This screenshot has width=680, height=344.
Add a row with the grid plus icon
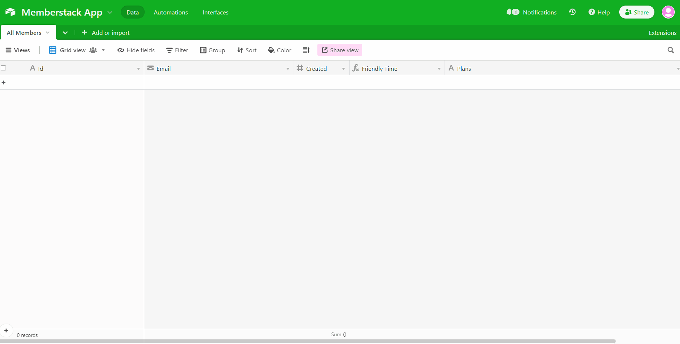4,82
